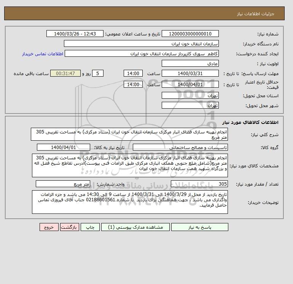Click the price validity date 1400/04/01 field
293x284 pixels.
(x=190, y=84)
